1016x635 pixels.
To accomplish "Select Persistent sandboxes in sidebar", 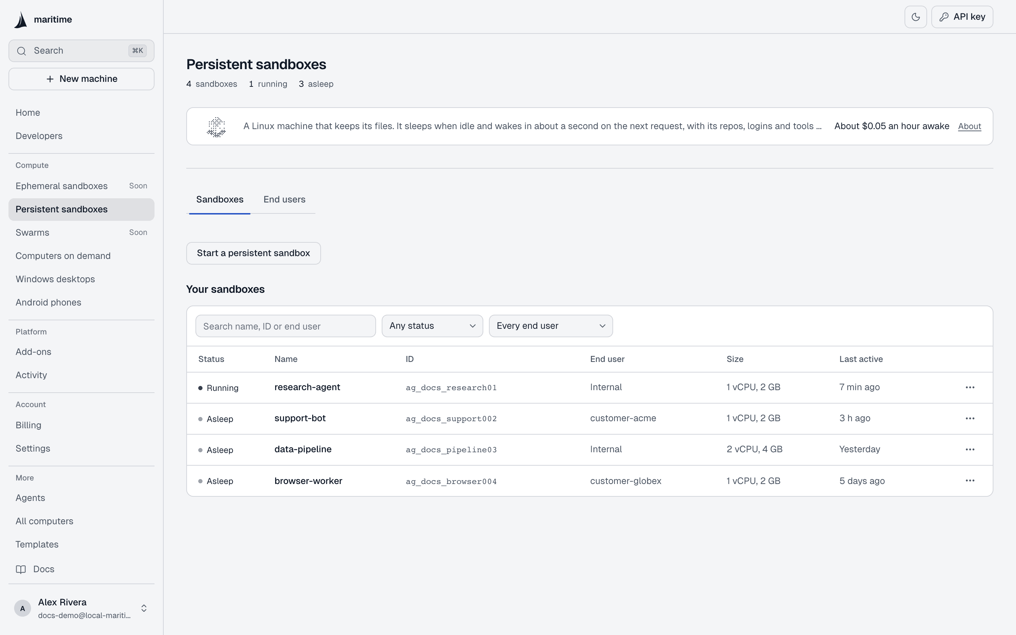I will (81, 209).
